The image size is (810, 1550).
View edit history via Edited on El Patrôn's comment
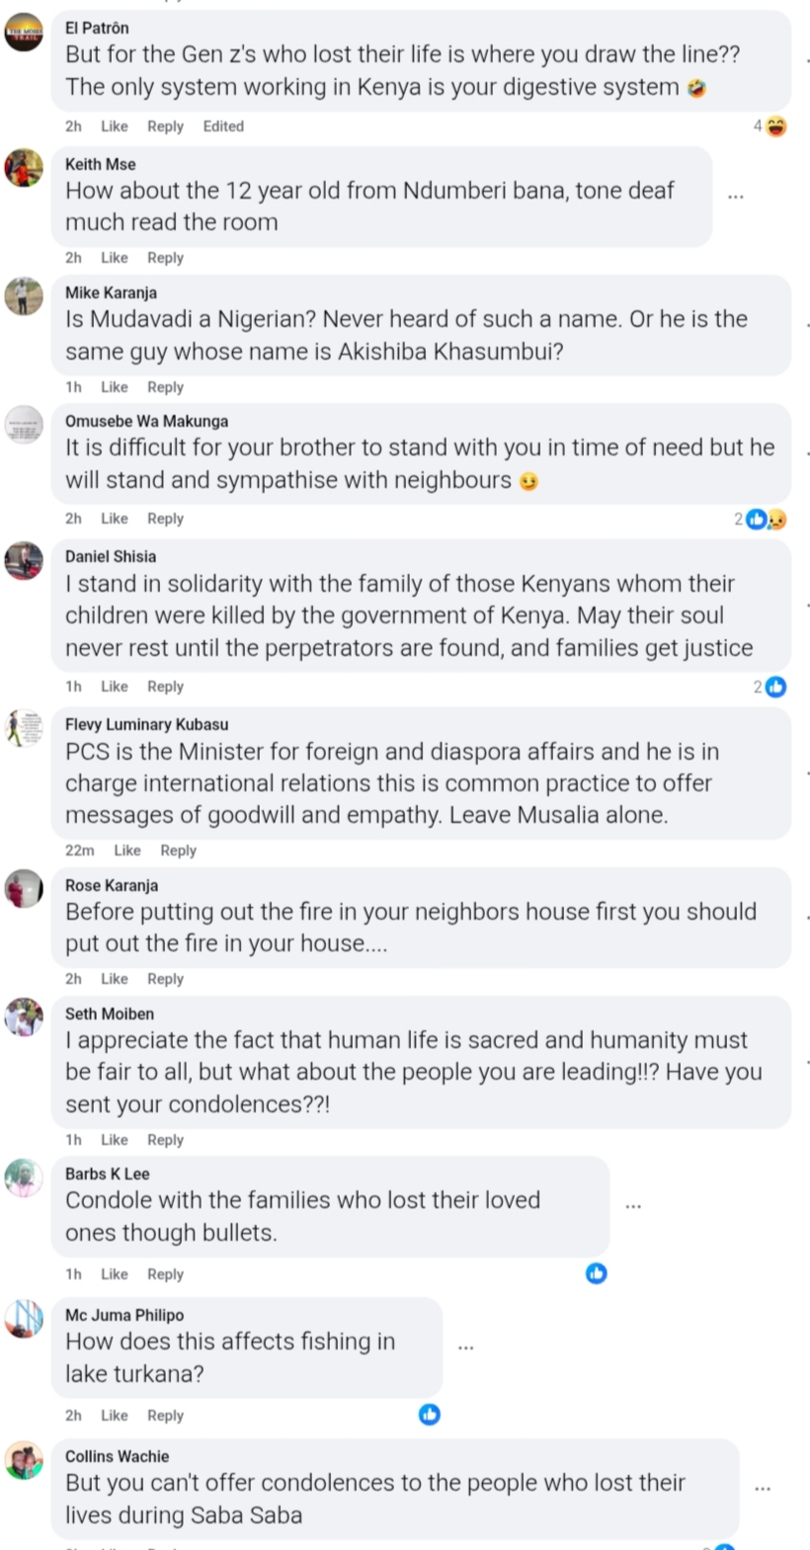pos(223,126)
